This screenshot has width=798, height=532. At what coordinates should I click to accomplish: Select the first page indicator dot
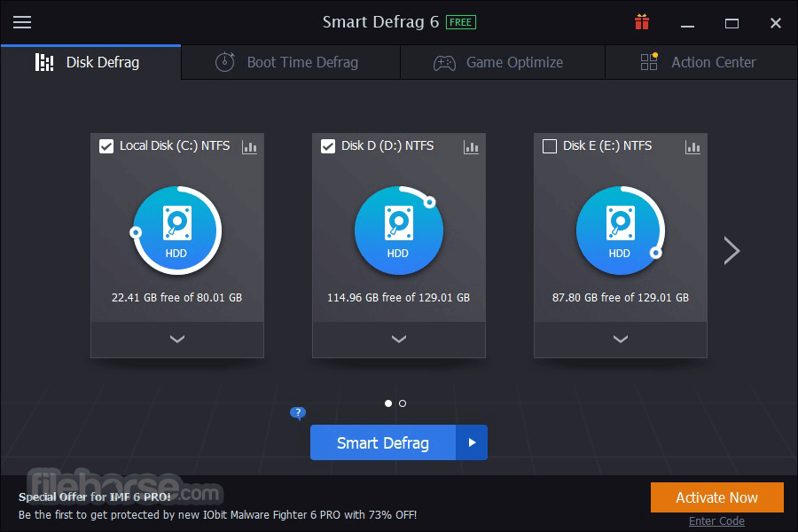388,403
